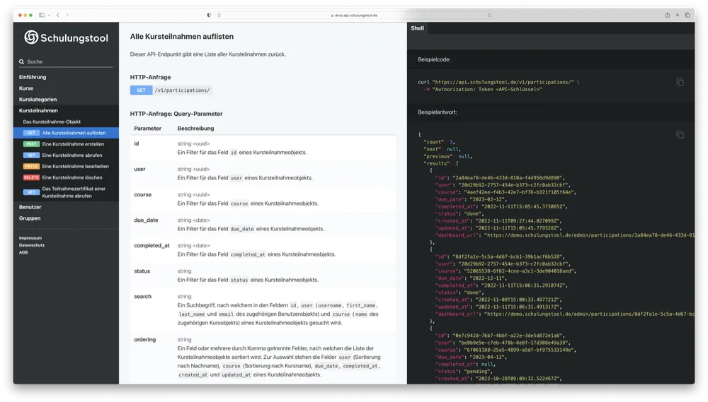The width and height of the screenshot is (708, 402).
Task: Open Eine Kursteilnahme abrufen entry
Action: click(72, 155)
